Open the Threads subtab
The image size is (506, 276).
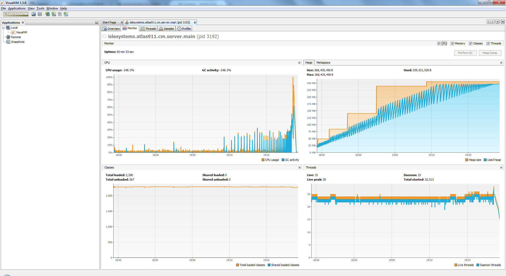point(148,29)
